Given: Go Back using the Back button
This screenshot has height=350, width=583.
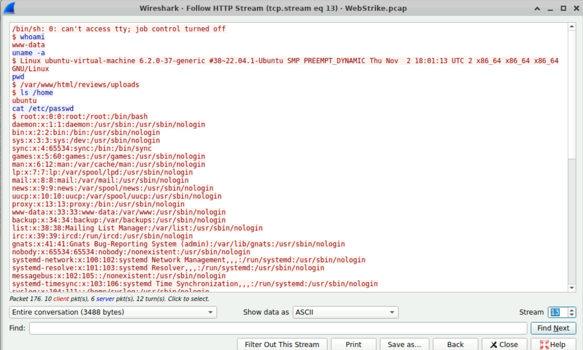Looking at the screenshot, I should tap(455, 345).
